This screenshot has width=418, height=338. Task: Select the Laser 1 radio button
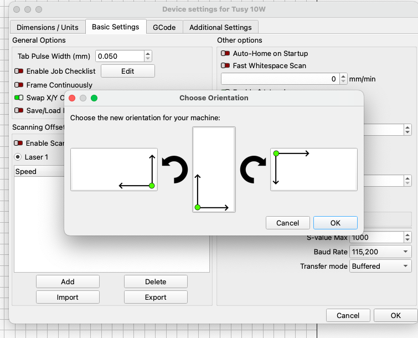(x=18, y=157)
